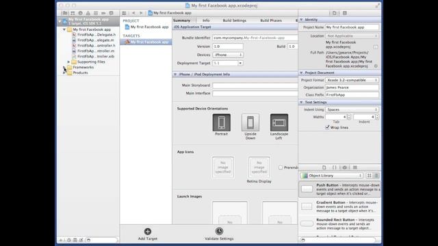This screenshot has width=438, height=246.
Task: Check the Prerendered app icon checkbox
Action: pos(281,167)
